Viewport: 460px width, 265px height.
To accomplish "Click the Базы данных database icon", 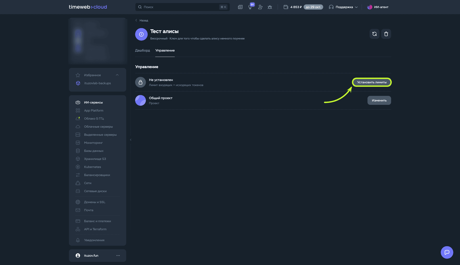I will point(78,151).
